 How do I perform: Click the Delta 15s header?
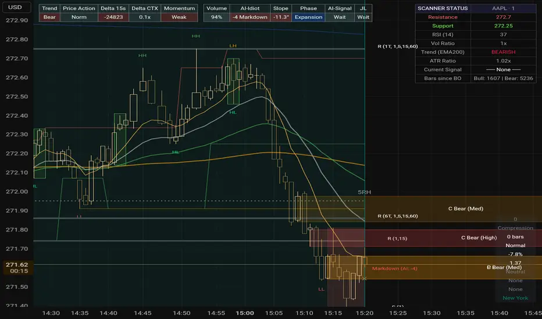[x=113, y=8]
